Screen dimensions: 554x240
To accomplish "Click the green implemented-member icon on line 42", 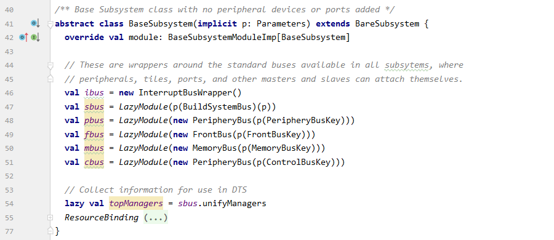I will tap(35, 37).
